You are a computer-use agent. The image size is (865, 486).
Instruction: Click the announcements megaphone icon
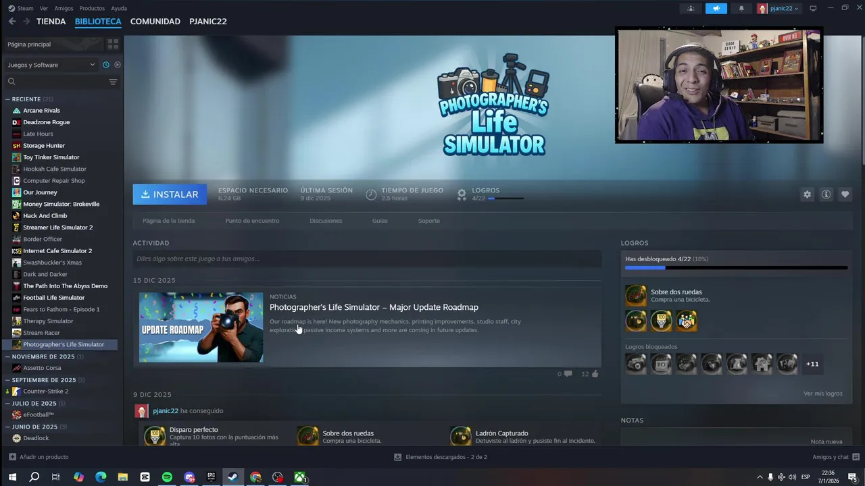click(716, 8)
